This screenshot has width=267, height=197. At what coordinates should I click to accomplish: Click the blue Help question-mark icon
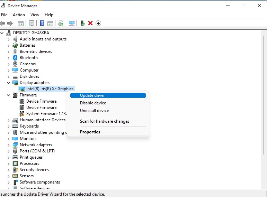(x=42, y=23)
